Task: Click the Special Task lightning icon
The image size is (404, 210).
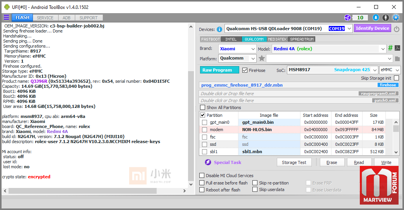Action: click(208, 162)
